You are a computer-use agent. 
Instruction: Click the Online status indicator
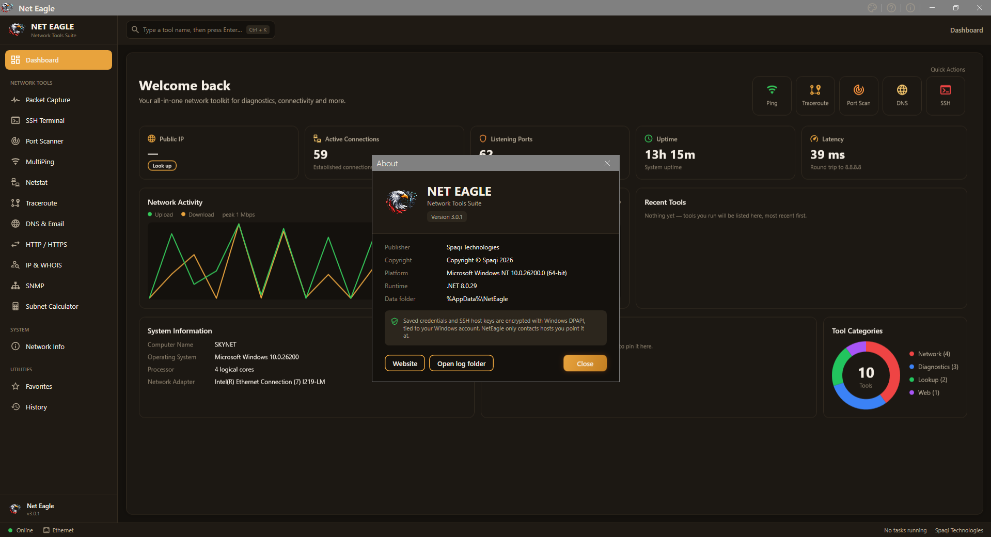21,530
